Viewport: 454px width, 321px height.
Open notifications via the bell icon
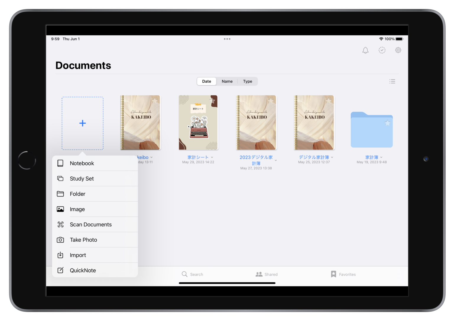pos(365,50)
